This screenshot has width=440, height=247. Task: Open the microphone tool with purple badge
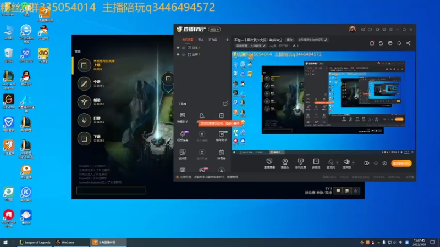click(183, 136)
